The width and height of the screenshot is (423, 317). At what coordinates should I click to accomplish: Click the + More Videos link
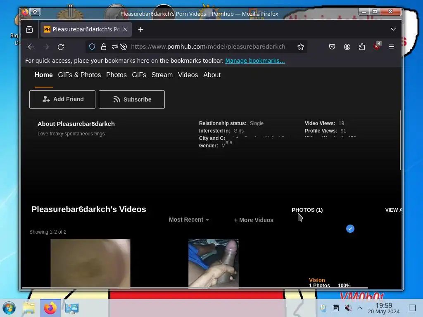[254, 220]
